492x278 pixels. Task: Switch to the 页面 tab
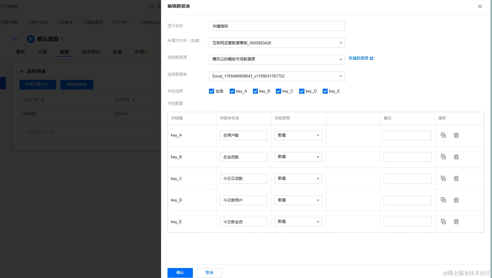point(42,52)
